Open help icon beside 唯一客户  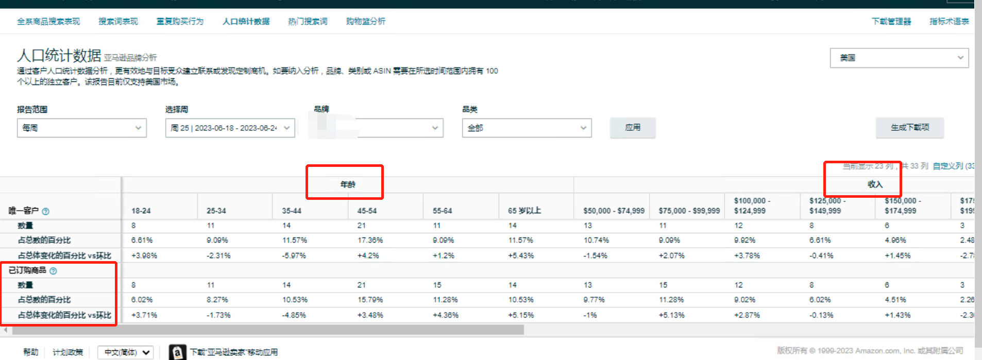click(x=45, y=211)
